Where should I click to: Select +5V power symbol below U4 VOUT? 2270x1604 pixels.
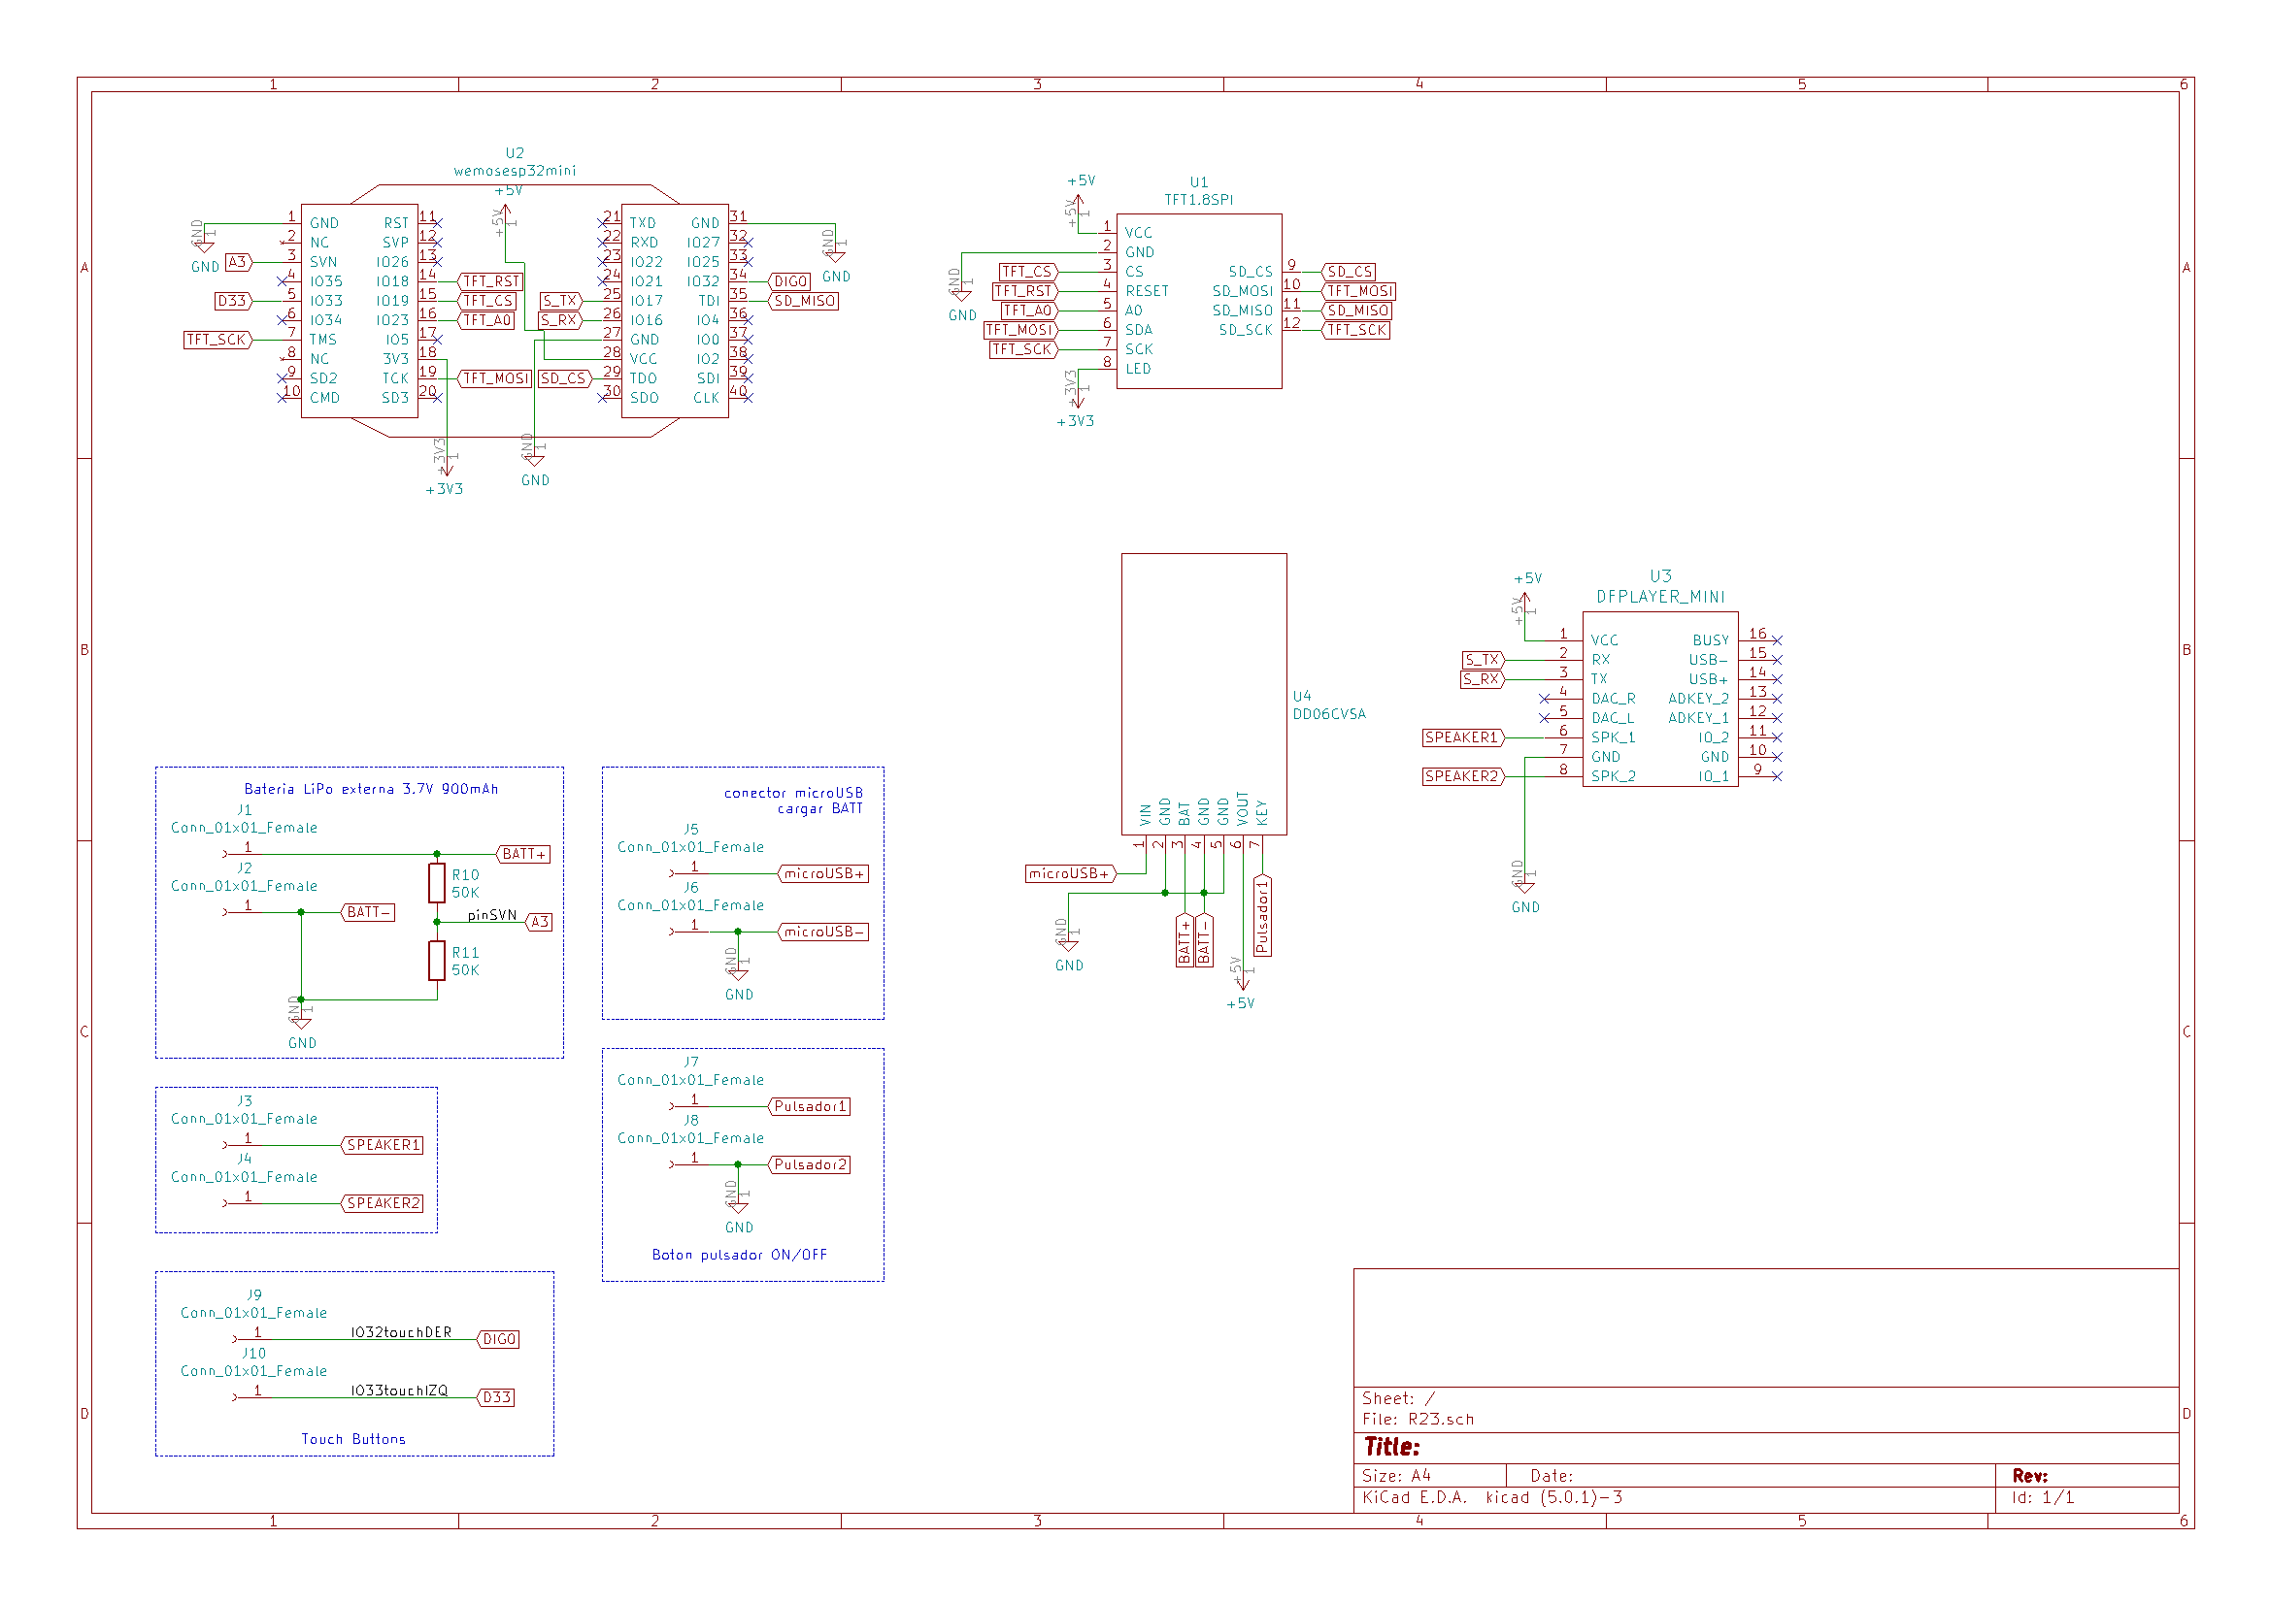click(x=1243, y=982)
